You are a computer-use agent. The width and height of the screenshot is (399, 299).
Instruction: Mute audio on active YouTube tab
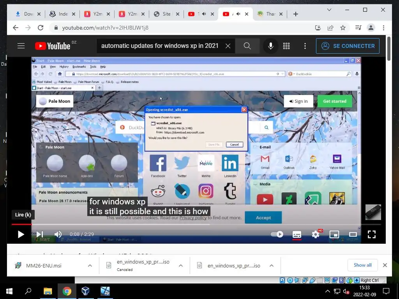[238, 14]
